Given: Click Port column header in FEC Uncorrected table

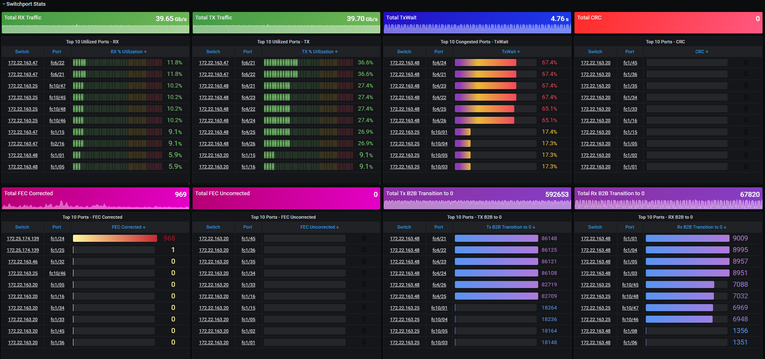Looking at the screenshot, I should pyautogui.click(x=248, y=227).
